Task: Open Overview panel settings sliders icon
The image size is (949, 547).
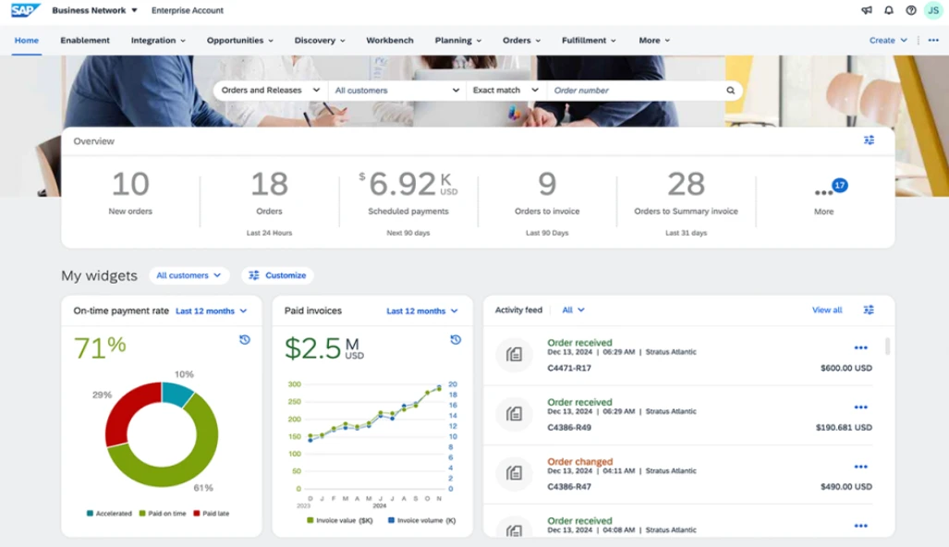Action: pos(869,140)
